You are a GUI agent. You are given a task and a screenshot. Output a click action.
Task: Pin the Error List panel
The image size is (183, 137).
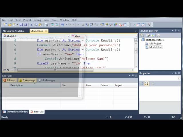[133, 76]
